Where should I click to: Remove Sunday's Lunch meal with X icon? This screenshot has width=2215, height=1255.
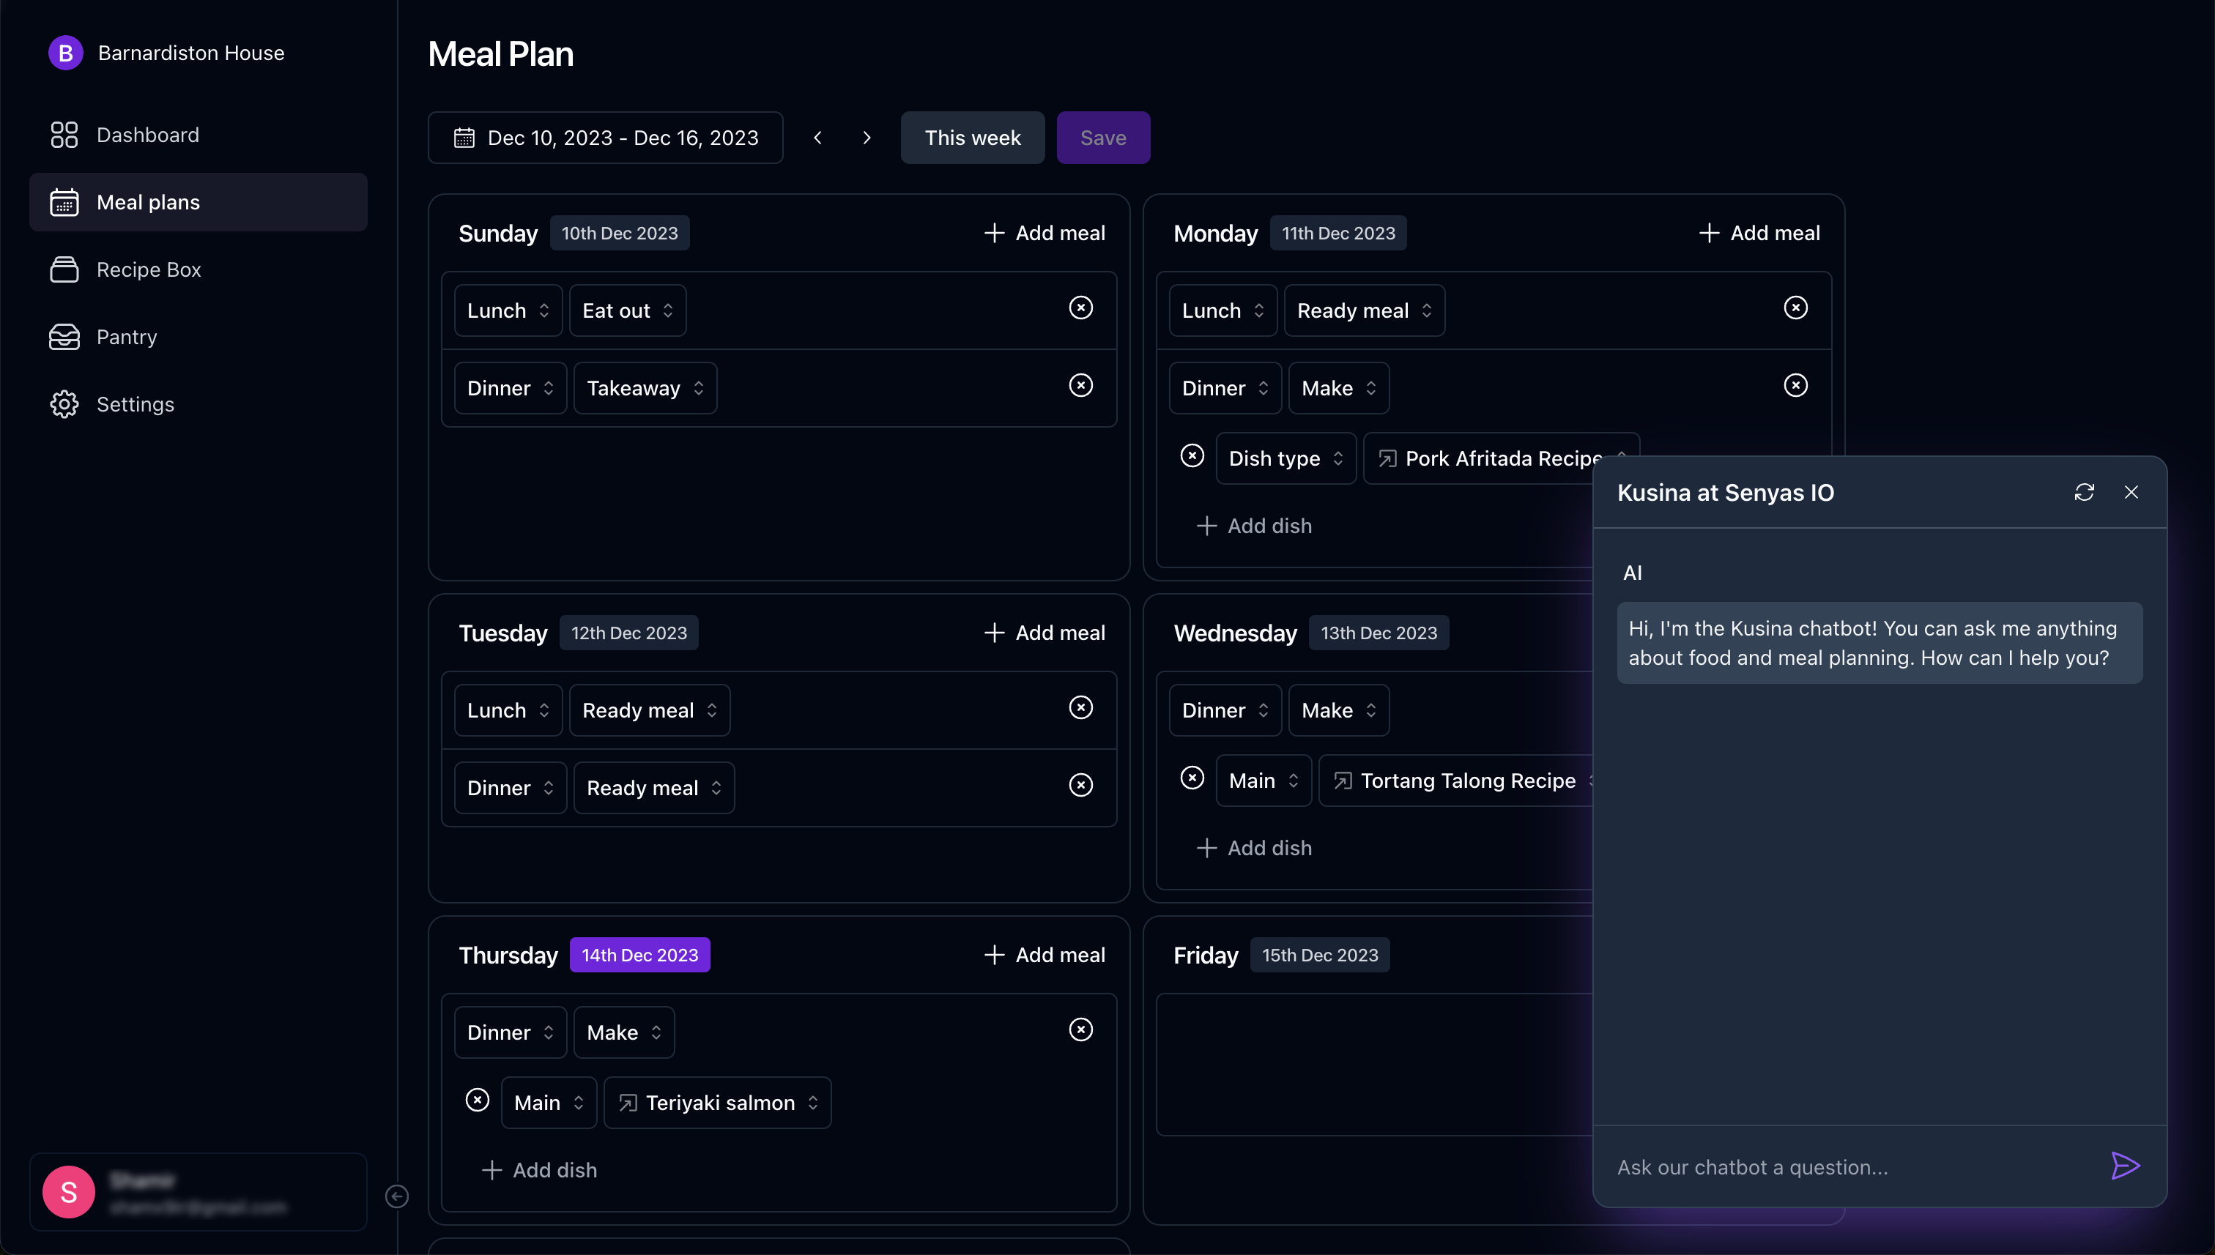coord(1080,308)
